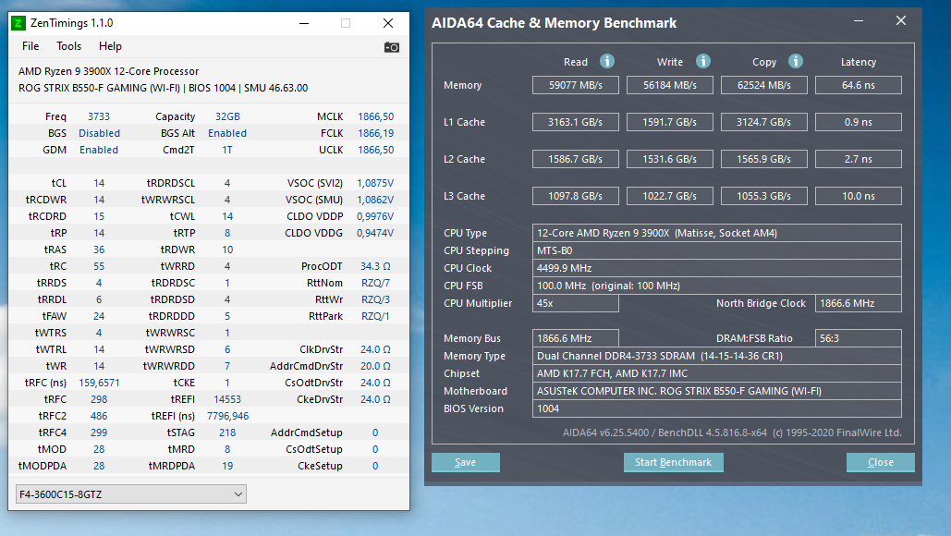Click the Memory Latency 64.6 ns field
This screenshot has width=951, height=536.
point(859,85)
